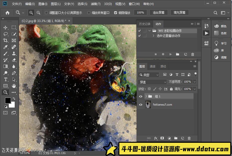The image size is (232, 156).
Task: Select the Zoom tool in toolbox
Action: tap(5, 92)
